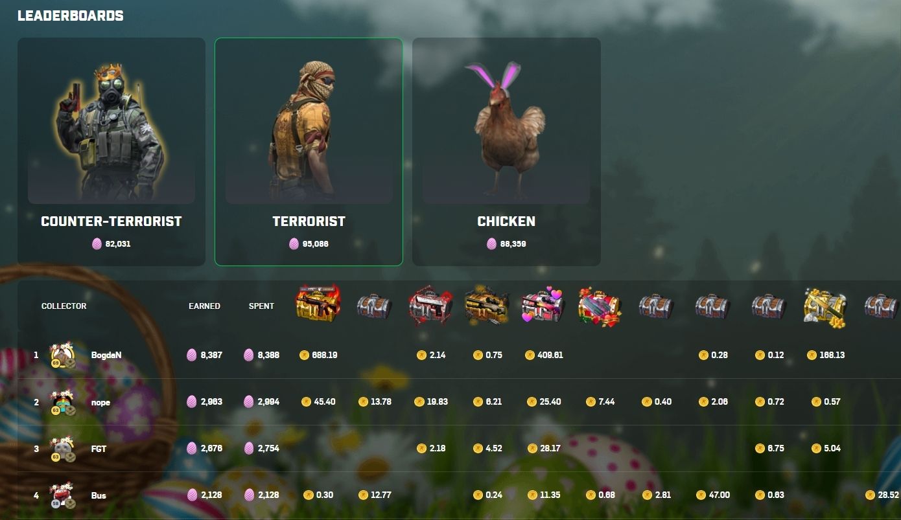Click BogdaN's 688.19 coin reward
This screenshot has width=901, height=520.
coord(318,355)
